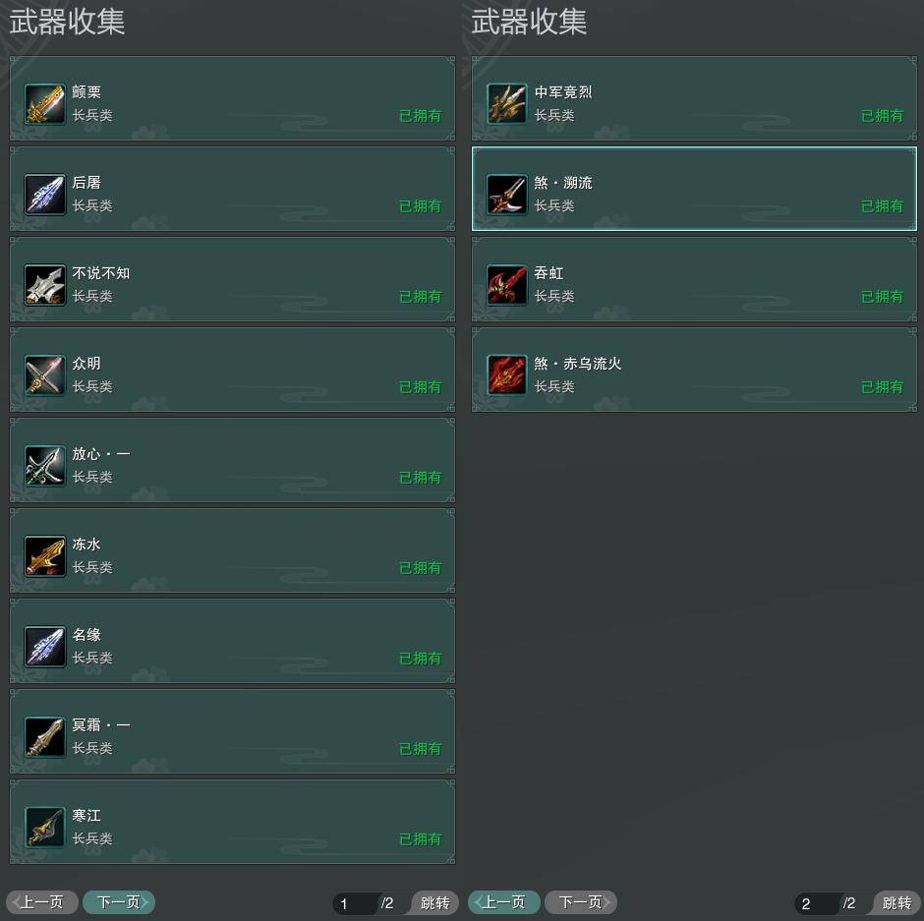Select the 名缘 weapon row

(x=232, y=642)
